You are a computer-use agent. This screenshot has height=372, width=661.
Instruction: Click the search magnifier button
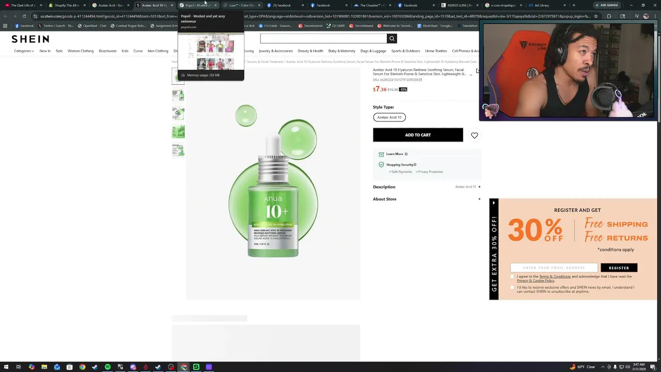pos(392,38)
